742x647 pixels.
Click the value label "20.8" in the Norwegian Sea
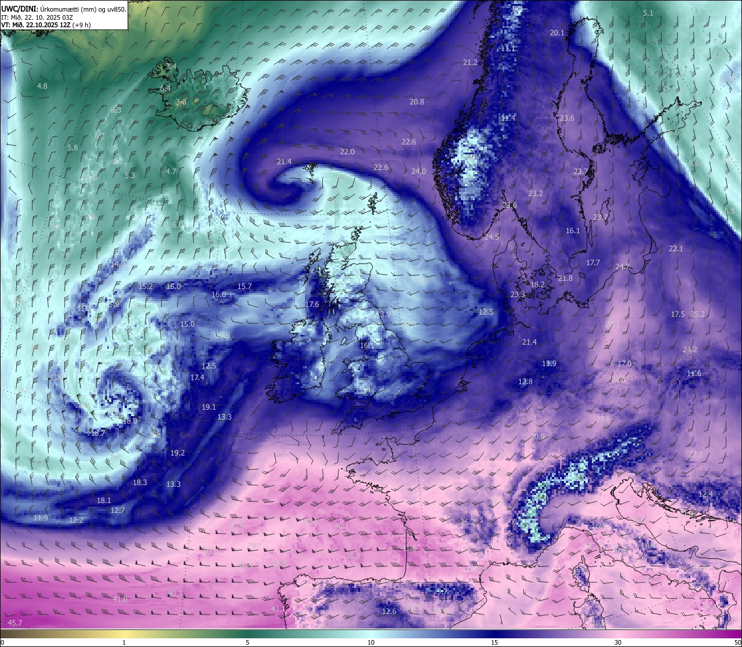(x=417, y=102)
